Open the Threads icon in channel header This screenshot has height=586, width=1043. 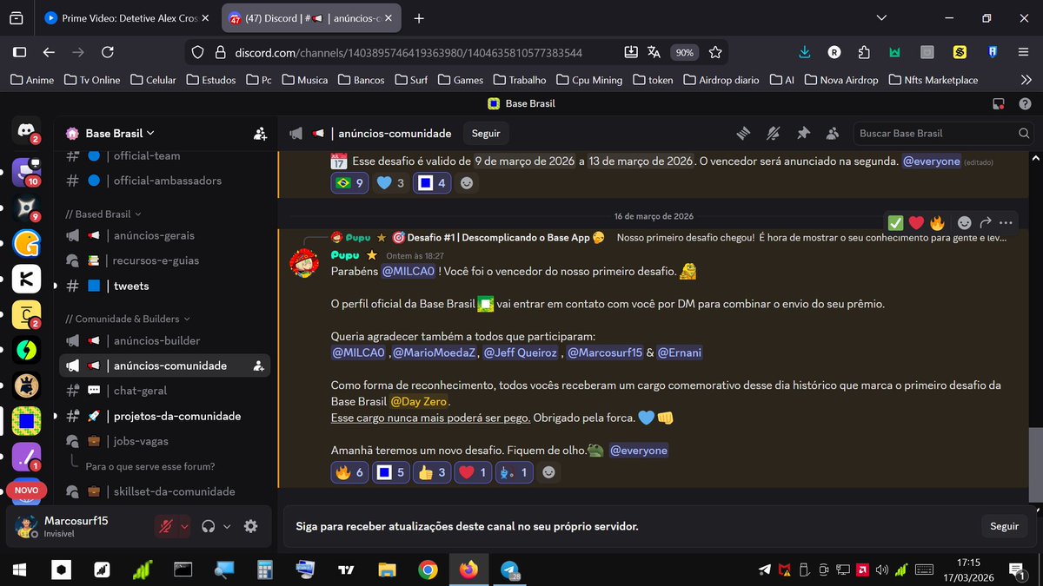click(x=743, y=134)
